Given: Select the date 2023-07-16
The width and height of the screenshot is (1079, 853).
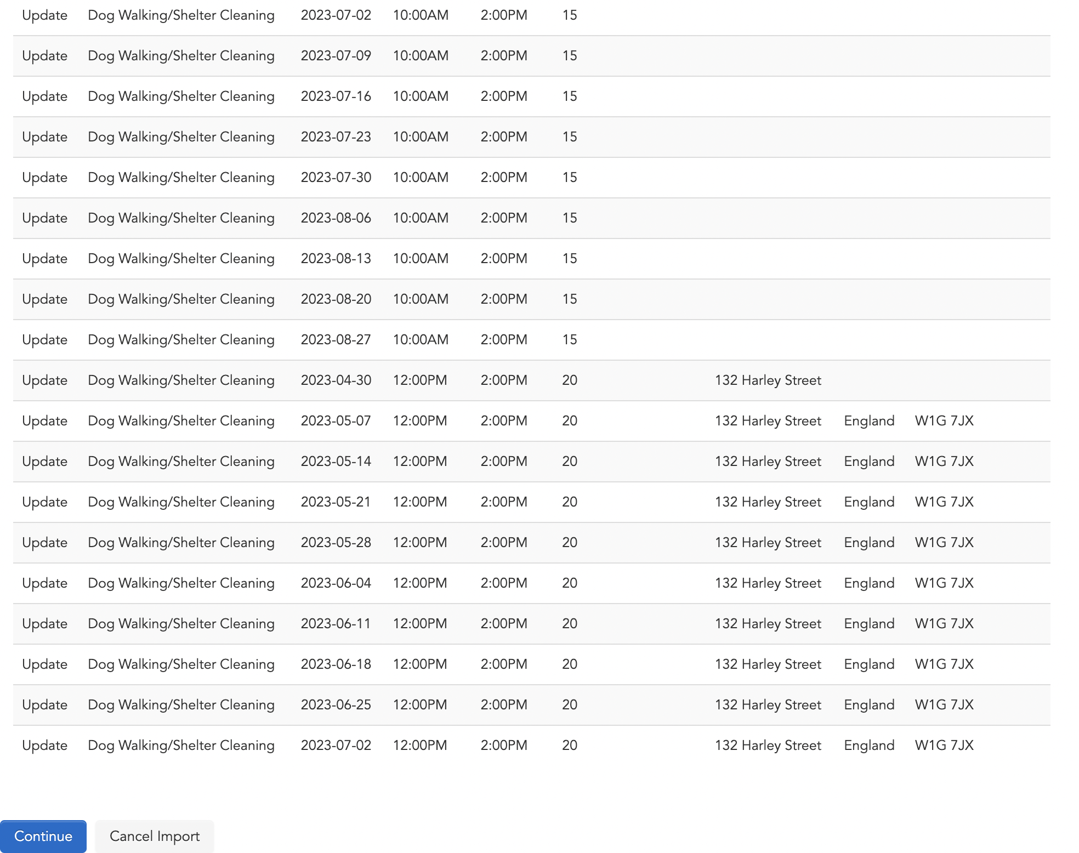Looking at the screenshot, I should coord(336,96).
